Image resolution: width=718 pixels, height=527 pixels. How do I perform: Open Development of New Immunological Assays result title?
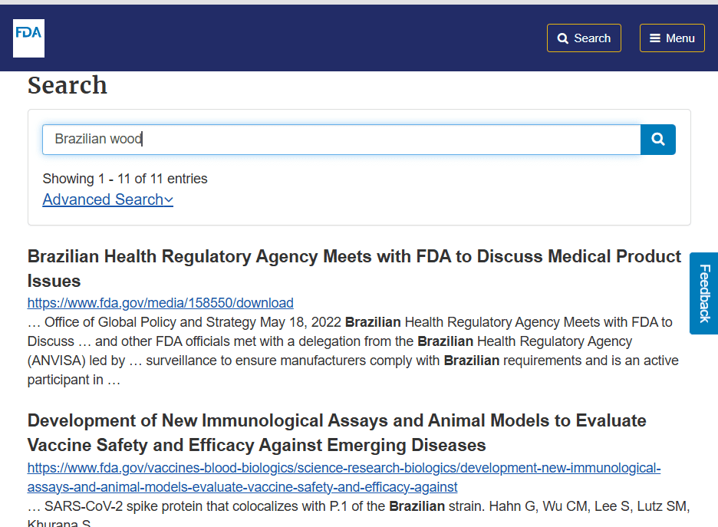click(x=337, y=433)
